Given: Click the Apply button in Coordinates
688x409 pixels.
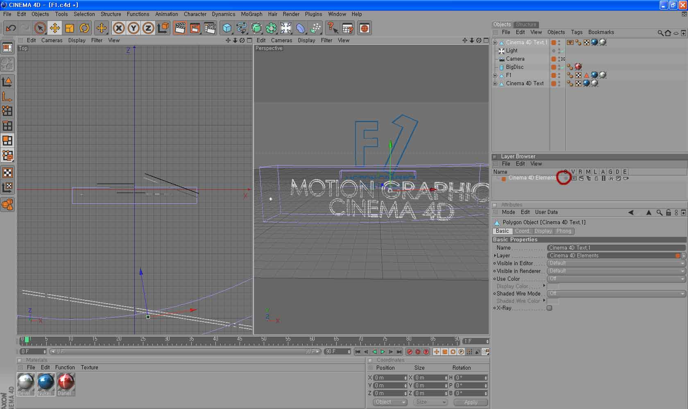Looking at the screenshot, I should pyautogui.click(x=471, y=402).
